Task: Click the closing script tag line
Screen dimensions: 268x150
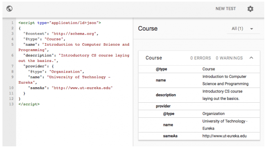Action: pos(29,104)
